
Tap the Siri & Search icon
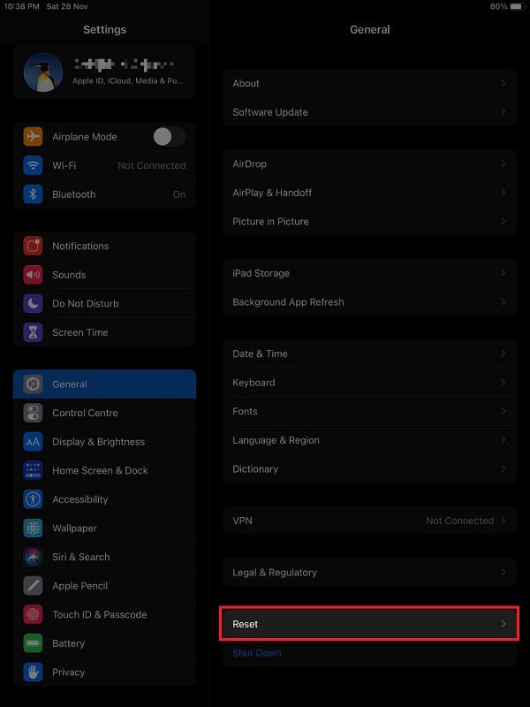tap(33, 558)
